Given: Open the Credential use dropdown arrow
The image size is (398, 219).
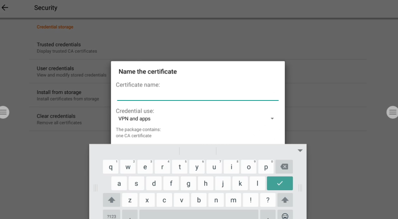Looking at the screenshot, I should click(272, 119).
